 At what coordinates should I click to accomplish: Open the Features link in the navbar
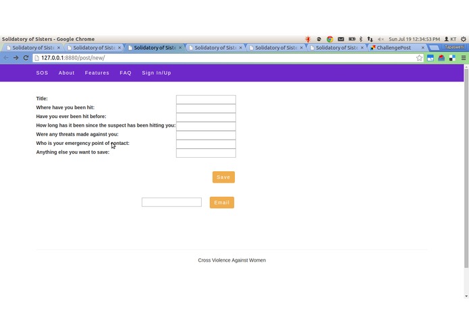pos(97,73)
